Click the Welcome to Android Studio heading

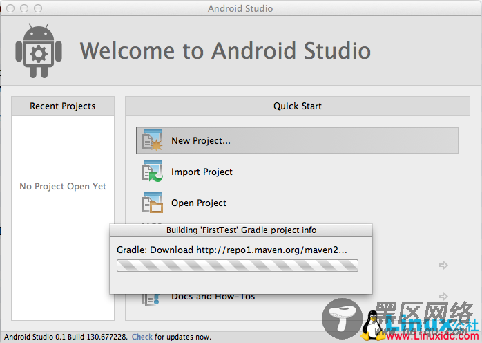[225, 50]
